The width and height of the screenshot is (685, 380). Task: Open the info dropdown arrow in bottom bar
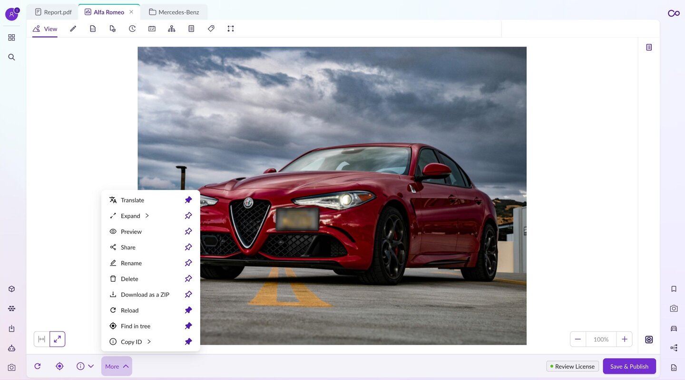(x=91, y=366)
